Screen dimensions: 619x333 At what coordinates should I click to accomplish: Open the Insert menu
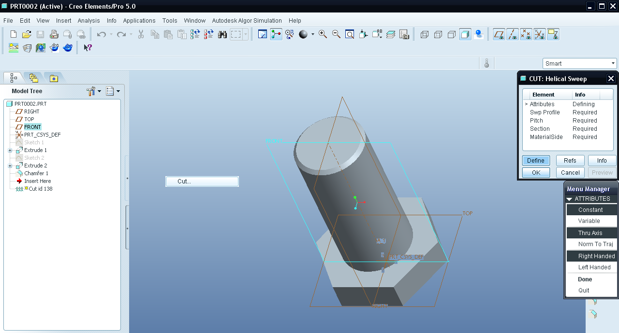pos(63,21)
